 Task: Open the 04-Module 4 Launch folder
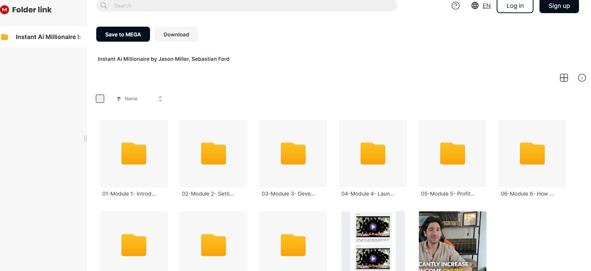[373, 154]
